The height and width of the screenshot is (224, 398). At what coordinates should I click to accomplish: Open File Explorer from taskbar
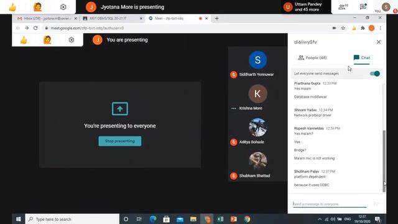pyautogui.click(x=193, y=219)
